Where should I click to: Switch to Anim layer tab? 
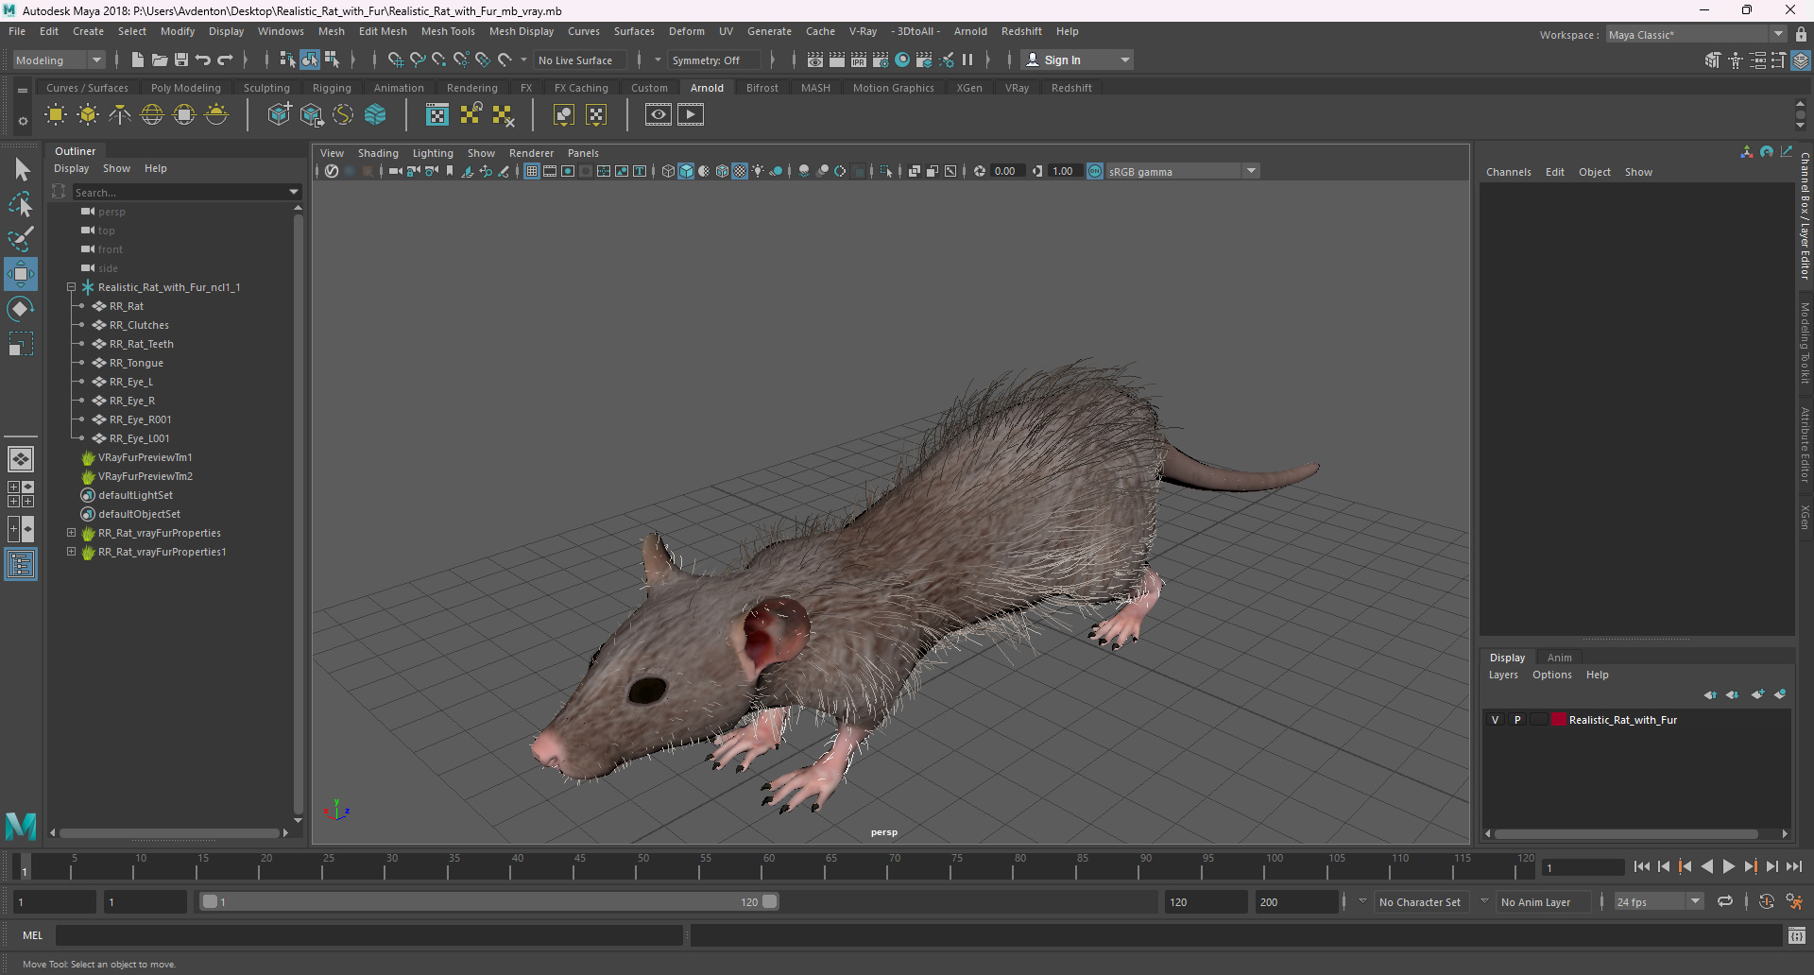pos(1559,658)
